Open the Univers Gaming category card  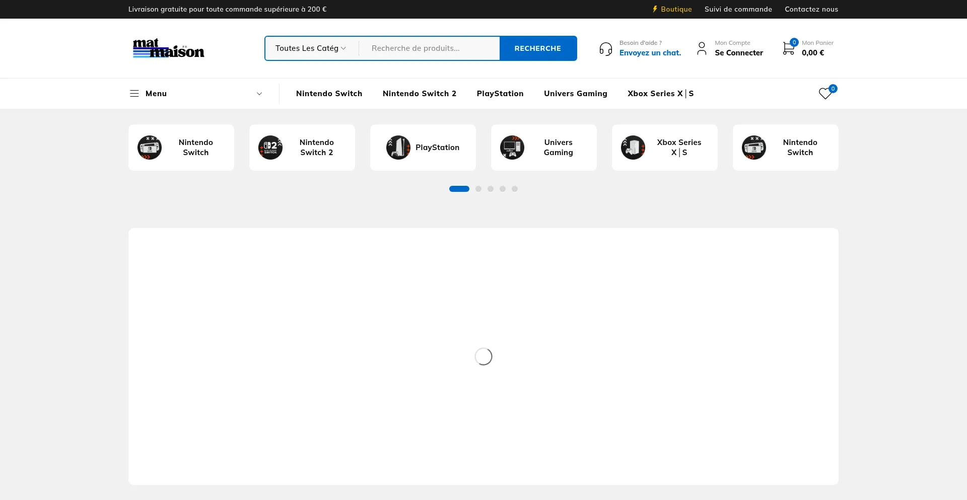[x=544, y=148]
